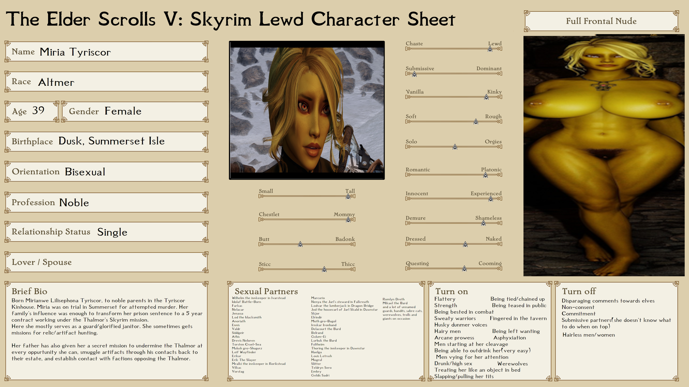
Task: Click the Questing–Cooming slider handle
Action: coord(464,268)
